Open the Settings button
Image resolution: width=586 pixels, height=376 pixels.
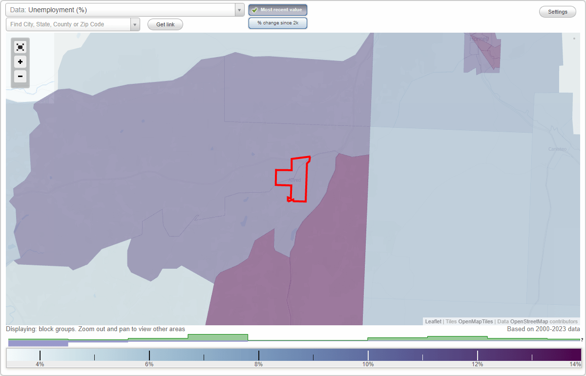tap(557, 11)
